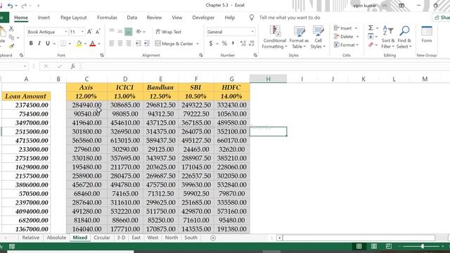Viewport: 450px width, 253px height.
Task: Click the Cut scissors icon
Action: 11,28
